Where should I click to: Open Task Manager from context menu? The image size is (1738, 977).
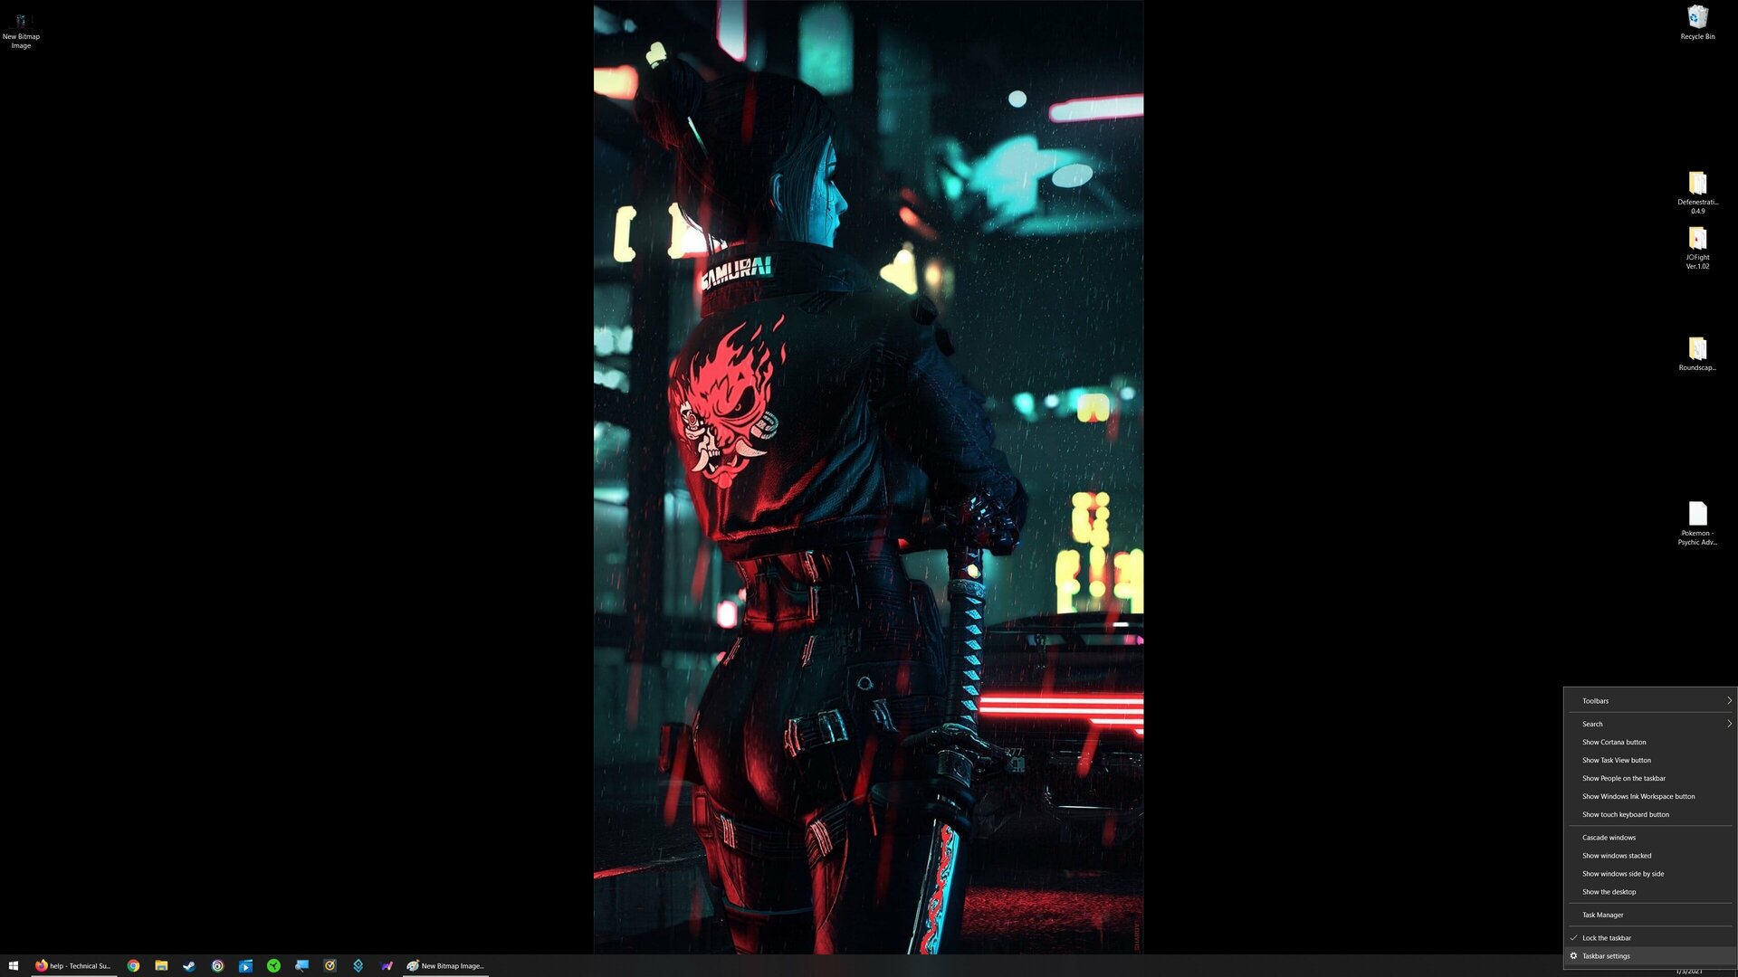coord(1649,915)
